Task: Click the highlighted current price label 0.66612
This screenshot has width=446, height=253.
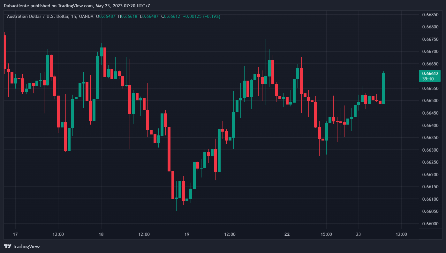Action: tap(429, 73)
